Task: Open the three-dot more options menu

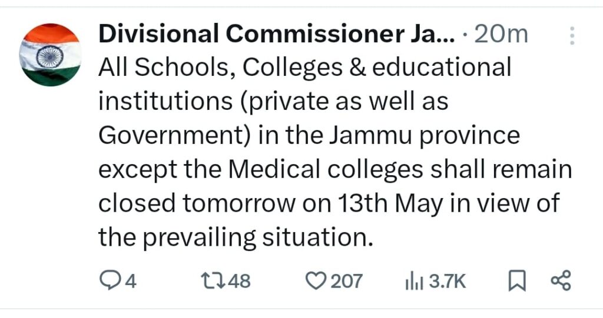Action: pyautogui.click(x=572, y=36)
